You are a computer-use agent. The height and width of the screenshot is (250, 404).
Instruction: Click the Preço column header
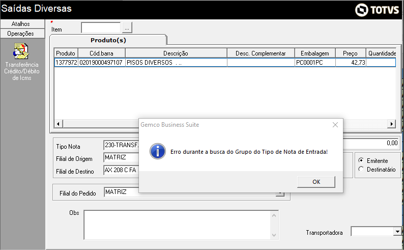351,53
